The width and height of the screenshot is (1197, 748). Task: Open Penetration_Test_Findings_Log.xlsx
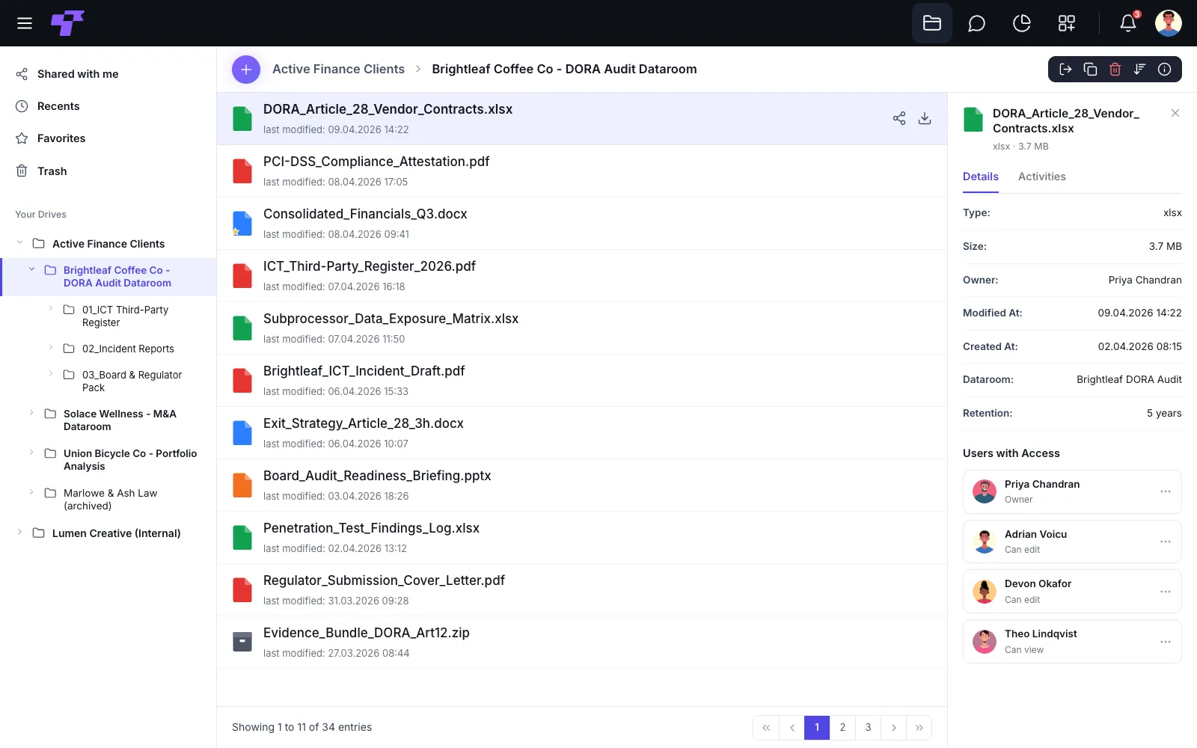point(582,538)
